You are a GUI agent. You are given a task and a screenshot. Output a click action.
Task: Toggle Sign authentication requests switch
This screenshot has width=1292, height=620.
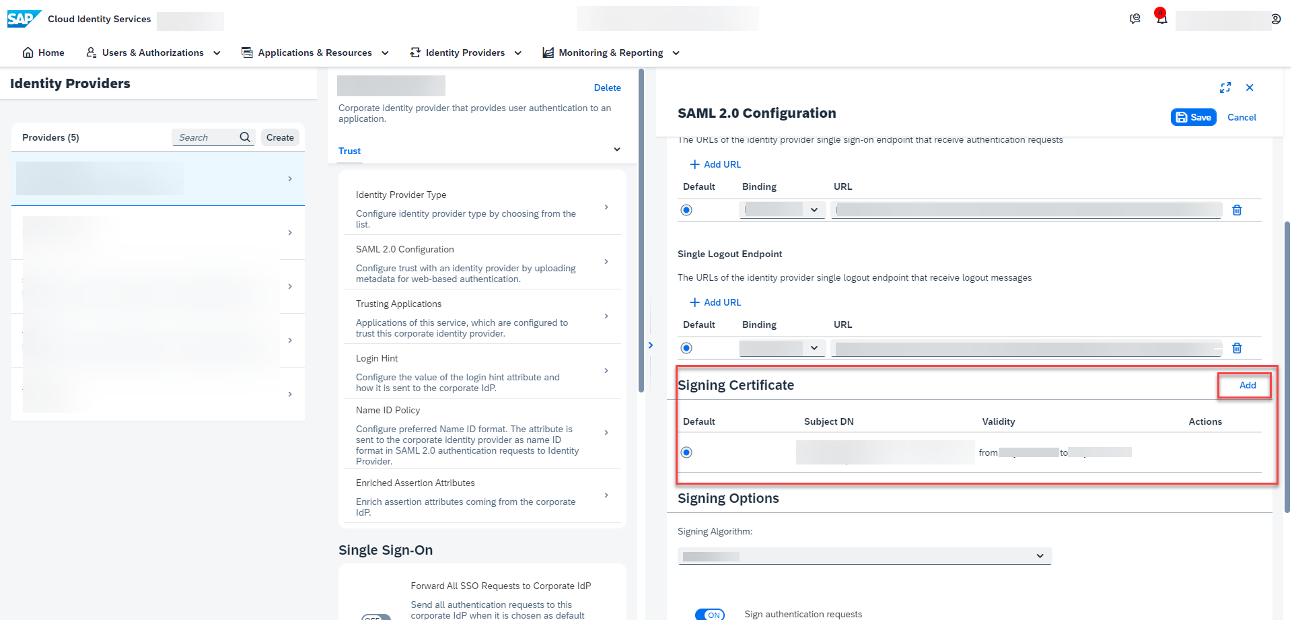pos(710,615)
